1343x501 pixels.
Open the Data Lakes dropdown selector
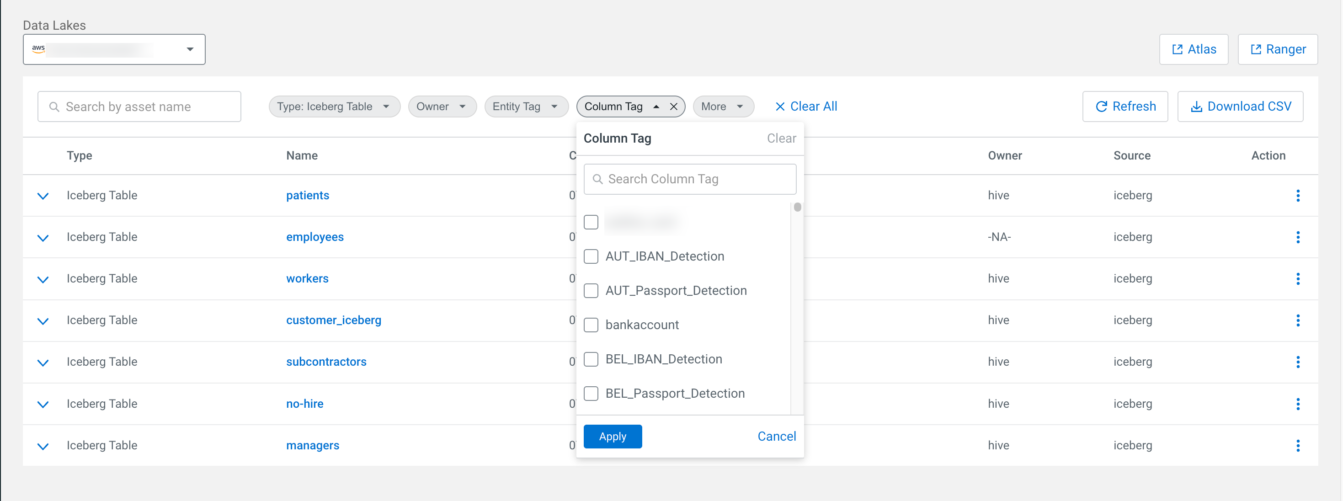point(114,49)
